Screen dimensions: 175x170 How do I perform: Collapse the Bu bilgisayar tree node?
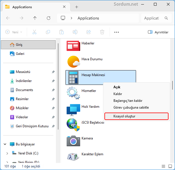click(5, 144)
